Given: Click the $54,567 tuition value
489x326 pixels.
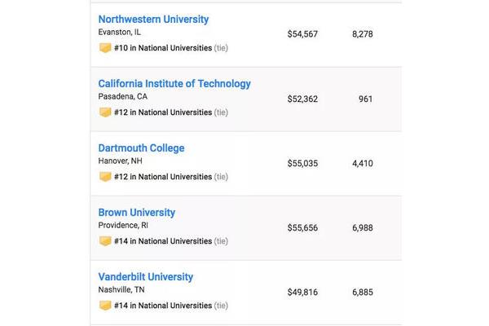Looking at the screenshot, I should (302, 34).
